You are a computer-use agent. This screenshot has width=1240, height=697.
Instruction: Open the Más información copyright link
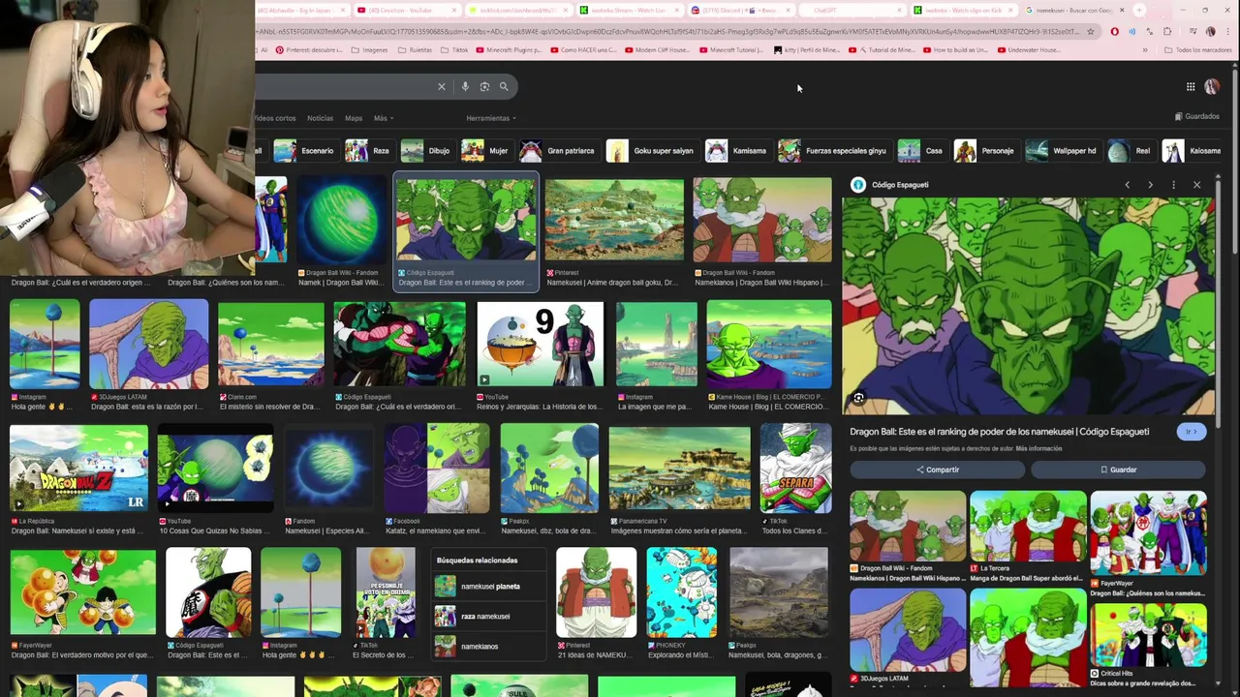point(1038,448)
